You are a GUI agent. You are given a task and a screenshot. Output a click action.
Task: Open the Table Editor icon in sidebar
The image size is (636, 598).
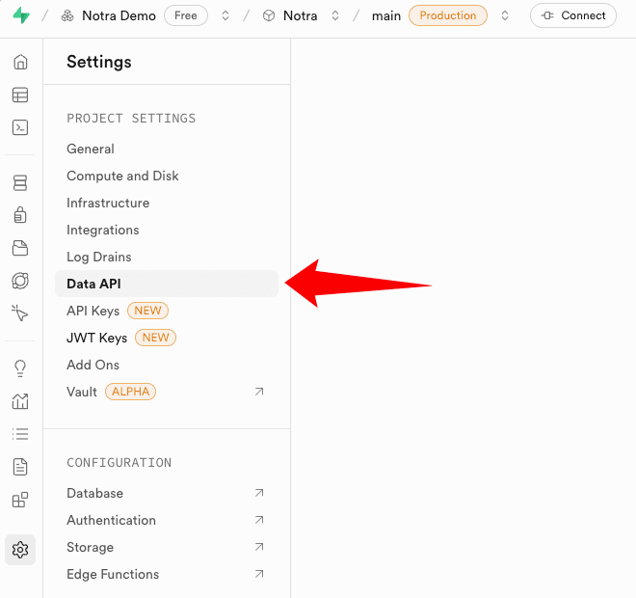coord(20,95)
